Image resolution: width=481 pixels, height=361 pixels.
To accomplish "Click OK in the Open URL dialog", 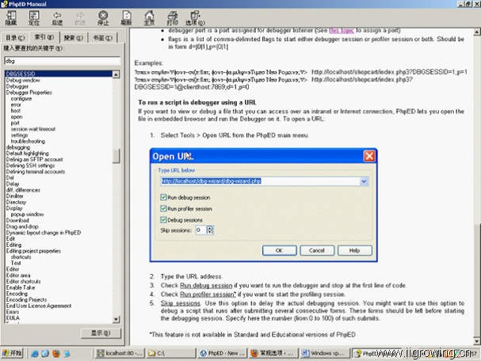I will pyautogui.click(x=279, y=250).
